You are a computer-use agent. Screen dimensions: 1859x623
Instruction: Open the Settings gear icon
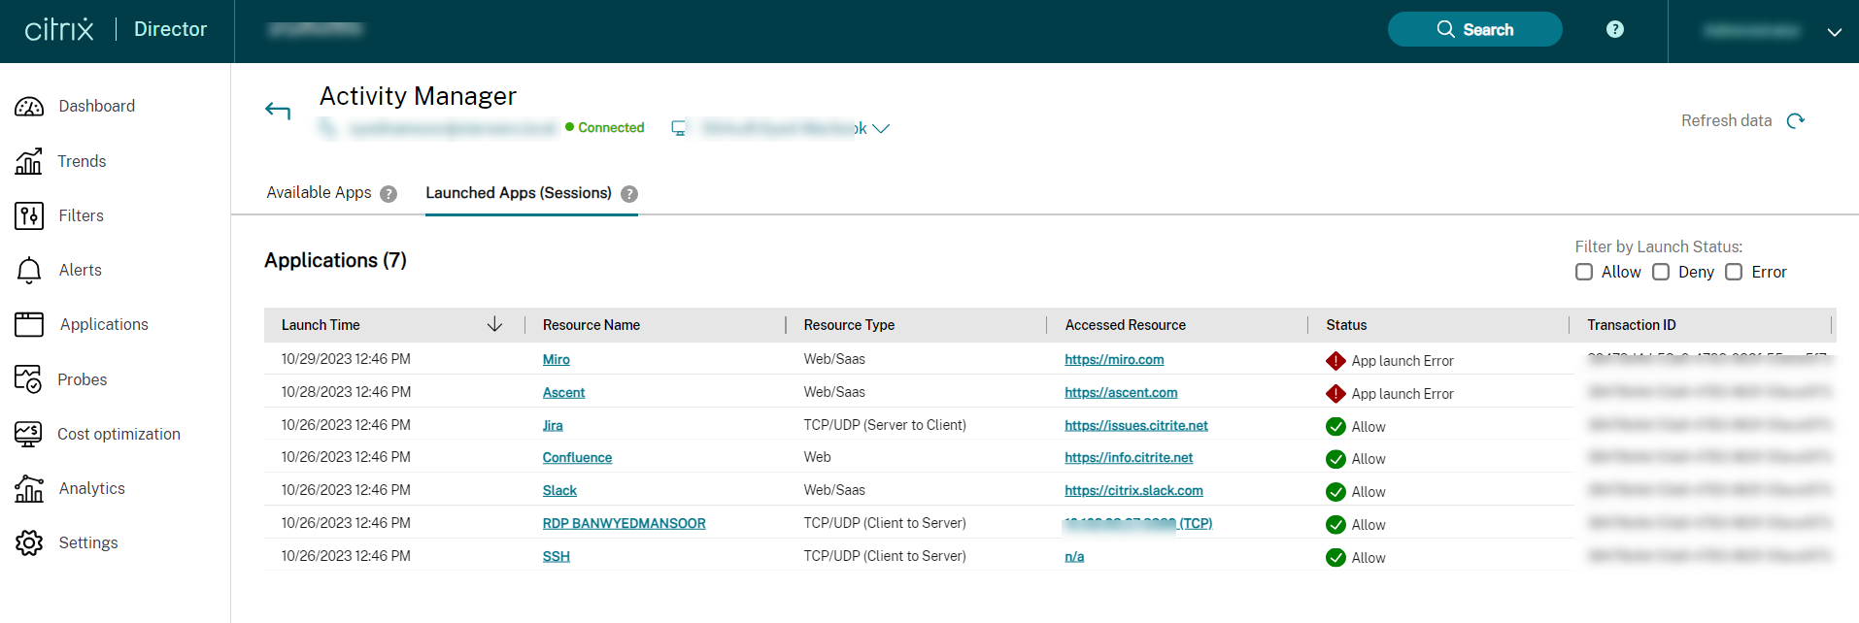[x=29, y=542]
